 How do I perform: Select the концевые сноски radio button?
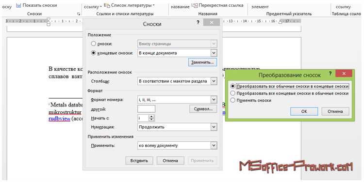[x=93, y=53]
